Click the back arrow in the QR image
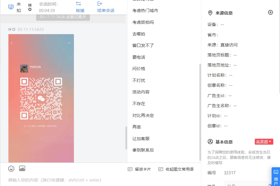The width and height of the screenshot is (280, 186). pos(11,43)
